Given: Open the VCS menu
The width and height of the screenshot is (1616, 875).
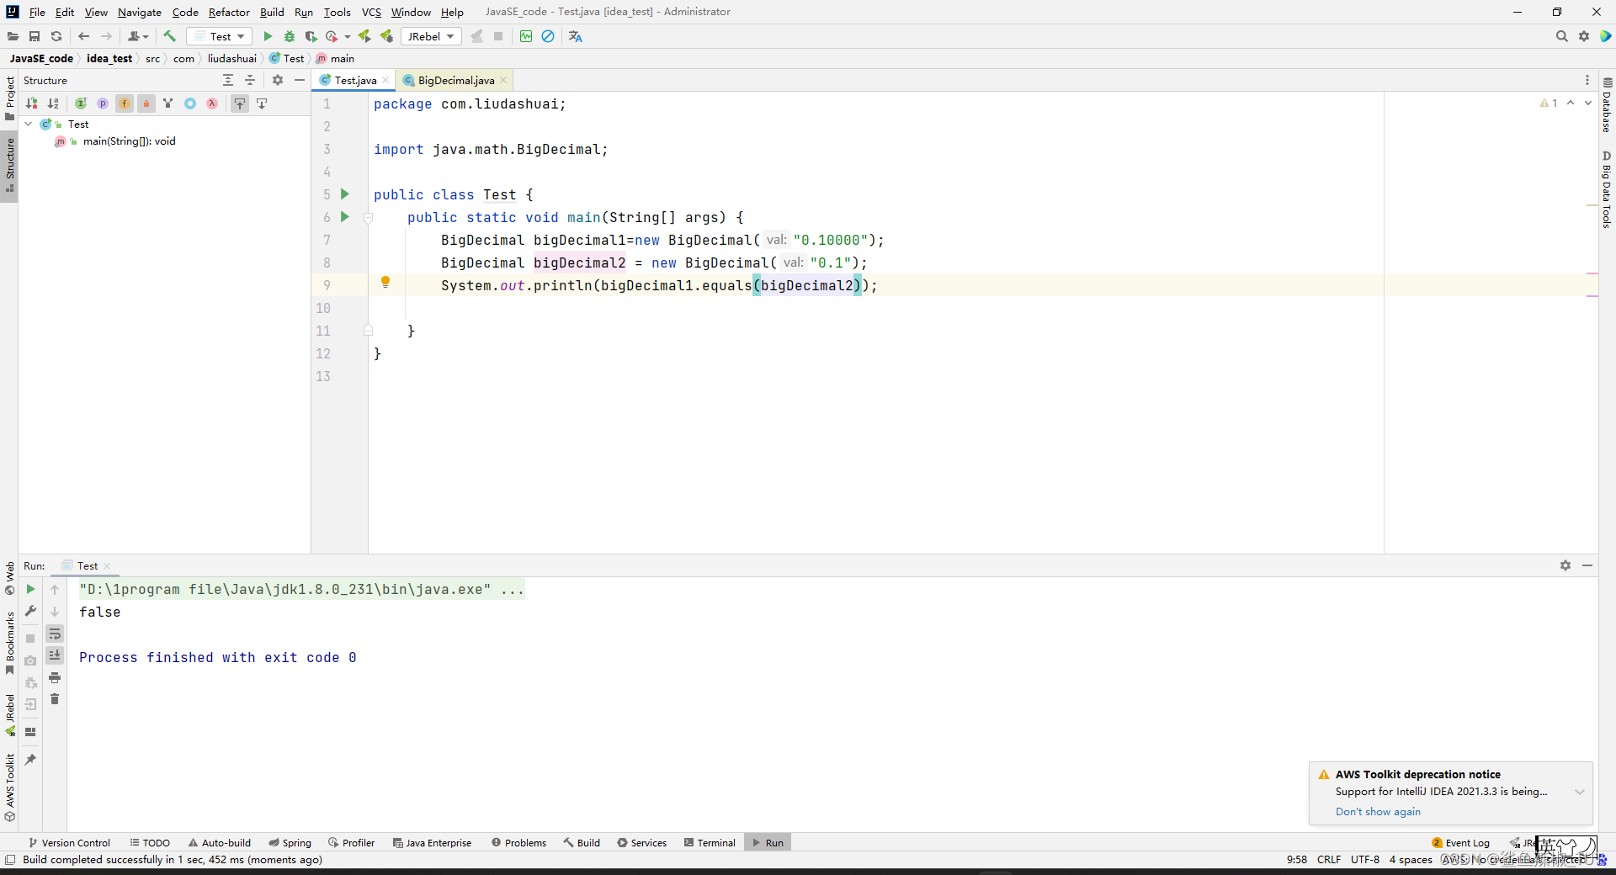Looking at the screenshot, I should pyautogui.click(x=371, y=12).
